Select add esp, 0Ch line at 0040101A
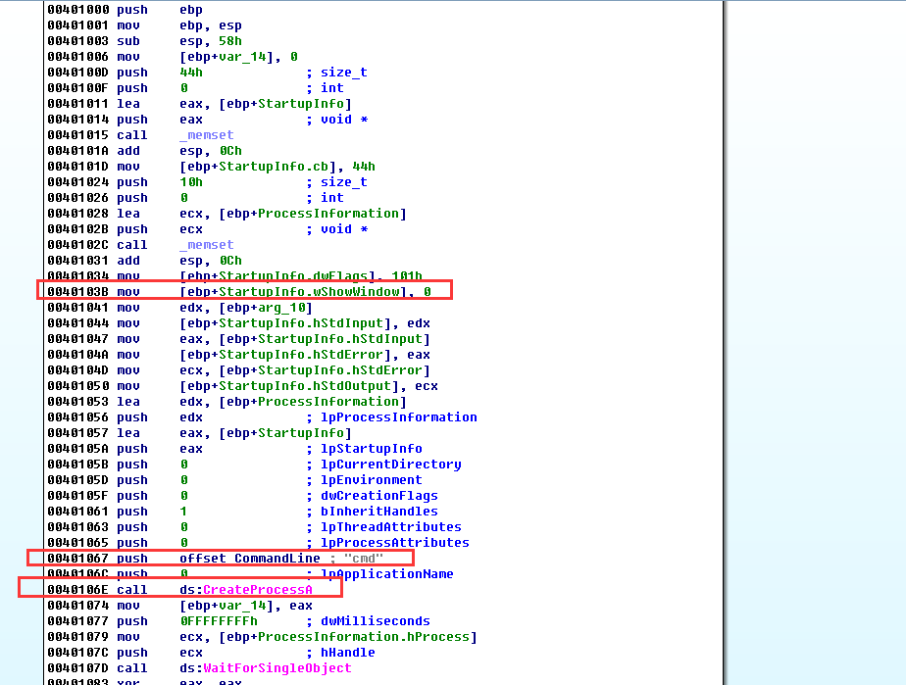Screen dimensions: 906x685 point(144,151)
